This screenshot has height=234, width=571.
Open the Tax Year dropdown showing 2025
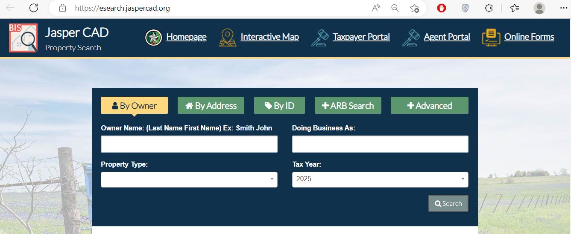tap(380, 179)
